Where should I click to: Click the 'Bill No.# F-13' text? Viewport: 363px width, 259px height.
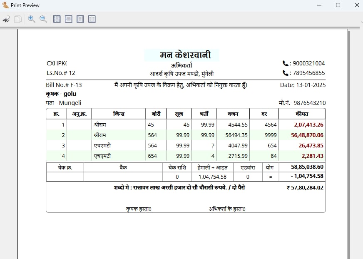pos(64,85)
